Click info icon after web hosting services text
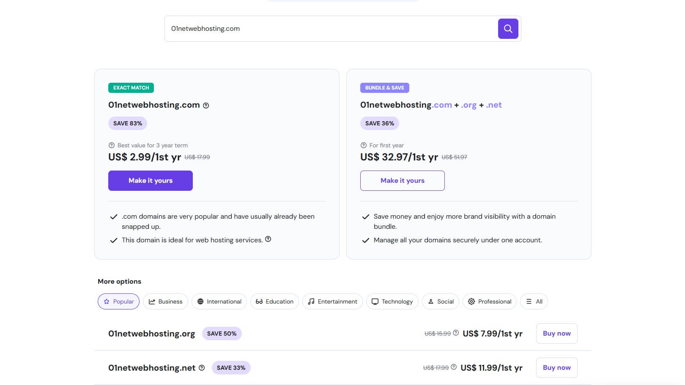 click(268, 239)
